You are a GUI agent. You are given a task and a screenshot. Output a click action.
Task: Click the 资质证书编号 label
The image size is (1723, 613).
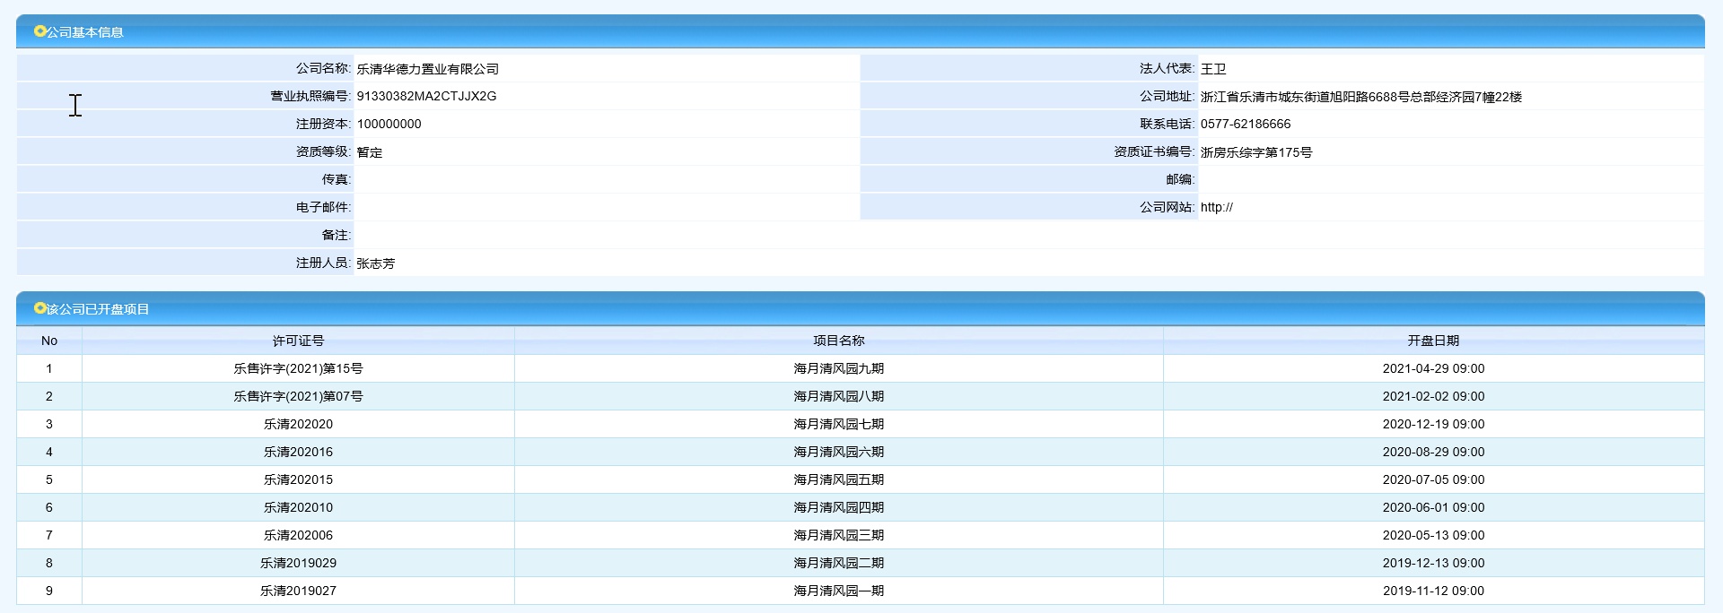pyautogui.click(x=1154, y=151)
